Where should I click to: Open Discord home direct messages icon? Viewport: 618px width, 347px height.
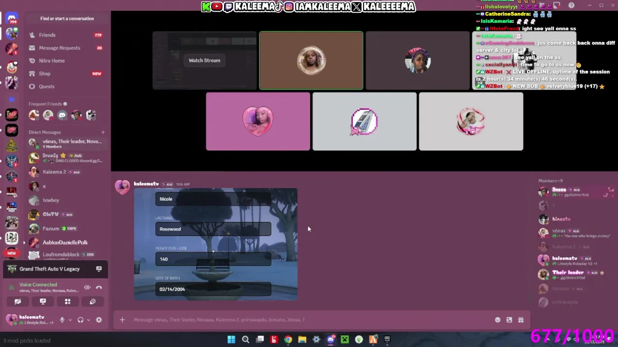[12, 18]
